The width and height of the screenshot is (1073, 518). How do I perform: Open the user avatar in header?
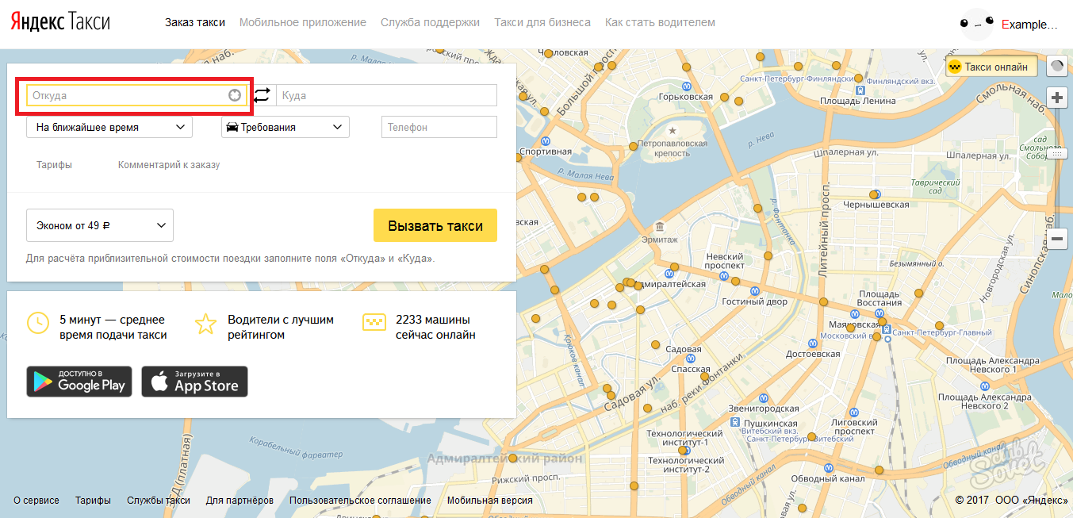[977, 25]
